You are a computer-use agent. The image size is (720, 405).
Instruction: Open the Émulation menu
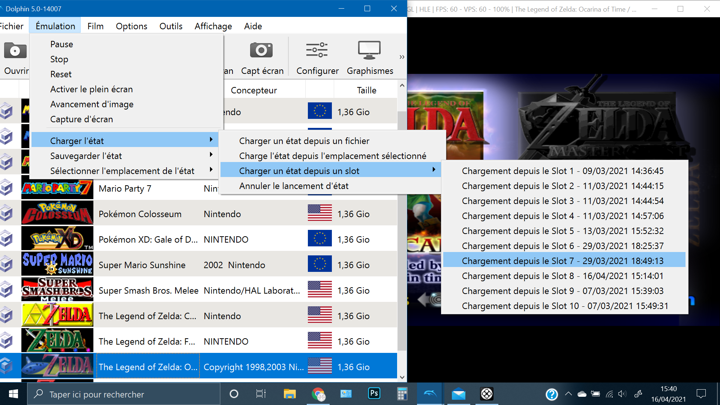coord(55,26)
